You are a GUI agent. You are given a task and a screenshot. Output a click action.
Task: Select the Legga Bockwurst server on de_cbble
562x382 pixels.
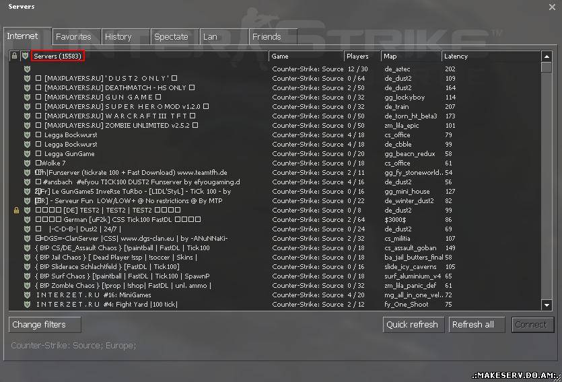(275, 145)
